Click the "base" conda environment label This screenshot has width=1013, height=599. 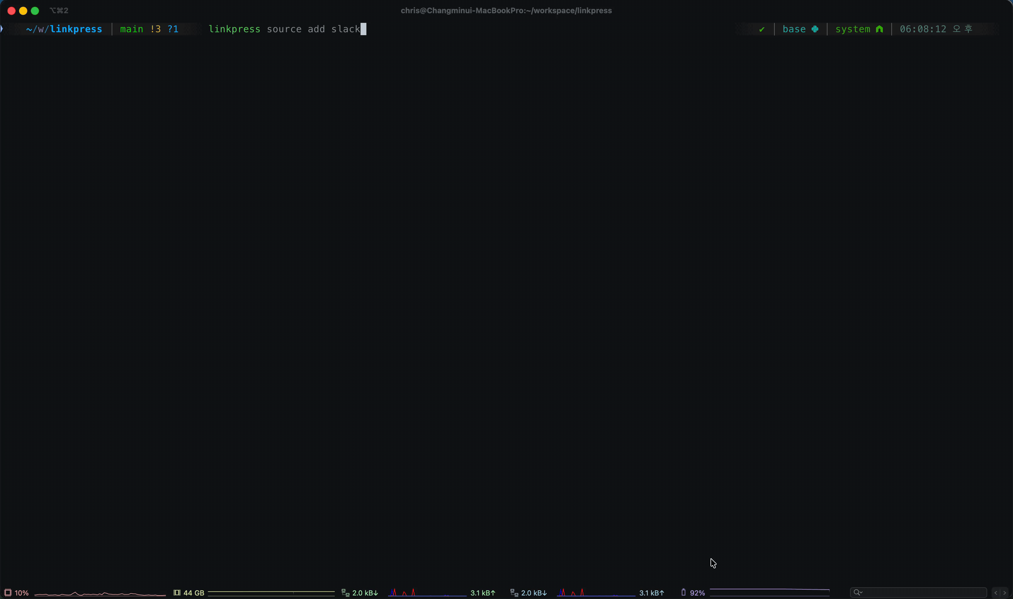(x=794, y=29)
